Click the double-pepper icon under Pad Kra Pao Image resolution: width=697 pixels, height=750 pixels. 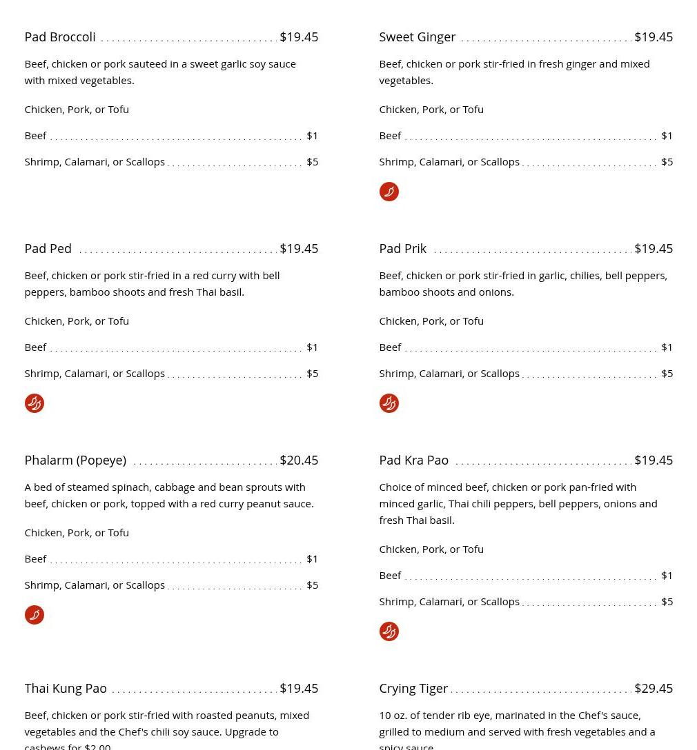pos(389,631)
